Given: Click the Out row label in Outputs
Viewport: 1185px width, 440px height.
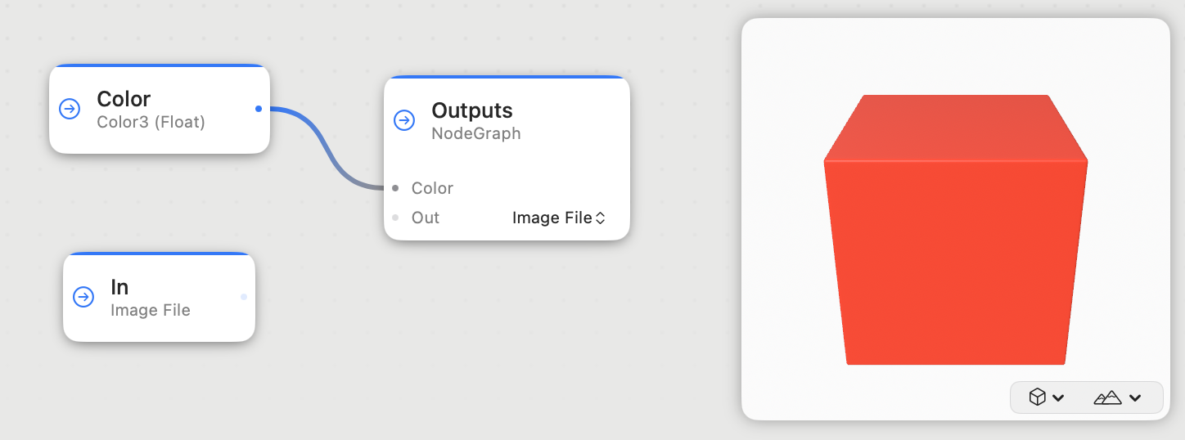Looking at the screenshot, I should pyautogui.click(x=426, y=218).
